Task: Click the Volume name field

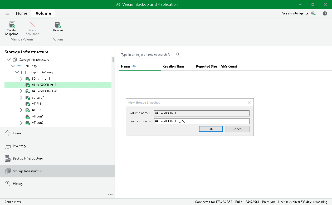Action: tap(202, 113)
